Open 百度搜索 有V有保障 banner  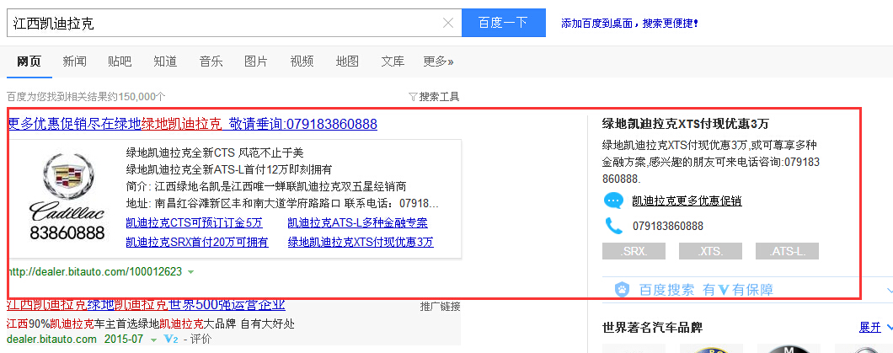[706, 290]
